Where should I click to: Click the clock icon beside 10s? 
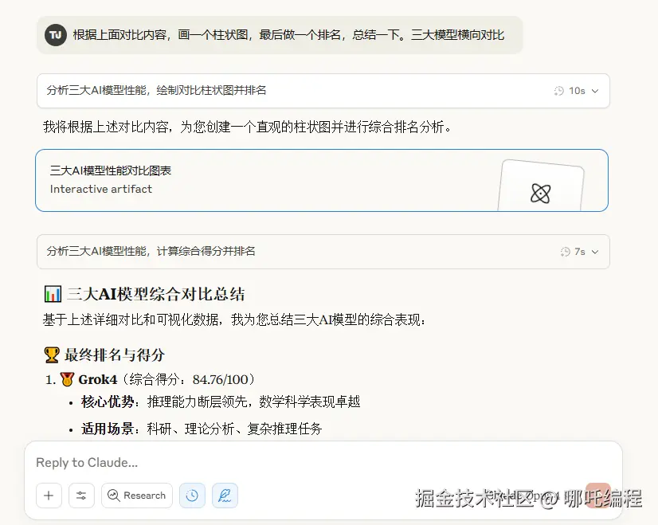(559, 91)
